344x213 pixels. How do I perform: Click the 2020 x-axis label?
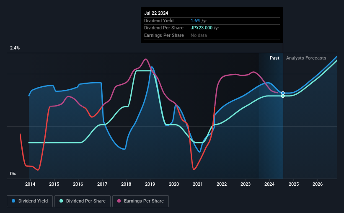174,184
